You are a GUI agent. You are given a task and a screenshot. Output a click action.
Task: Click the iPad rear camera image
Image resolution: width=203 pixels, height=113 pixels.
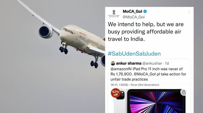tap(120, 95)
